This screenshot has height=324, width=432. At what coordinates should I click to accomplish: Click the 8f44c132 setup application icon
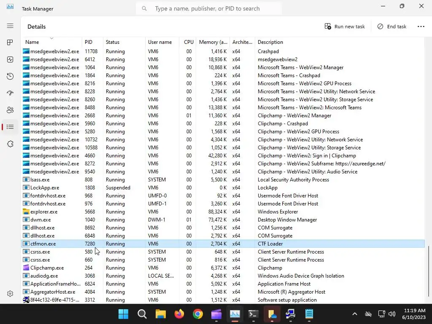point(26,300)
